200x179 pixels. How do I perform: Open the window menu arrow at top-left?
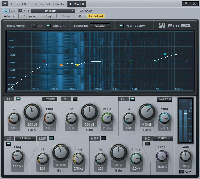click(x=5, y=4)
